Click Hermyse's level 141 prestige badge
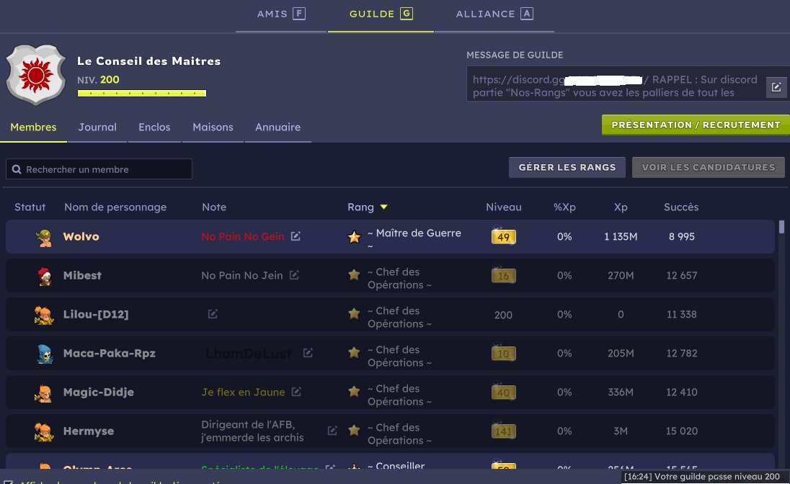790x484 pixels. (x=503, y=431)
